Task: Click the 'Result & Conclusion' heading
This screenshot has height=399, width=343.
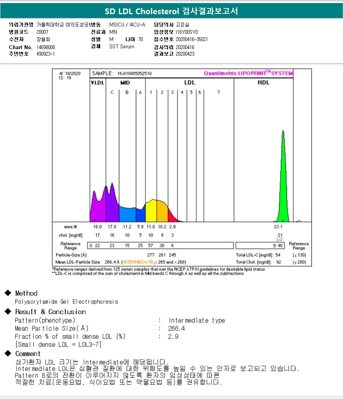Action: (x=50, y=312)
